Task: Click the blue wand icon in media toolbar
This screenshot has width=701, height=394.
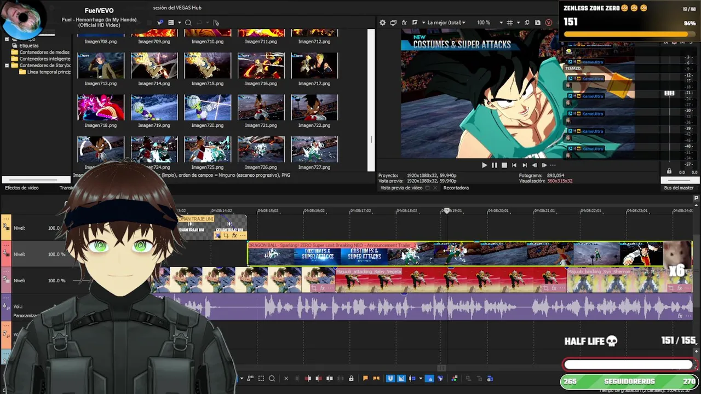Action: 160,22
